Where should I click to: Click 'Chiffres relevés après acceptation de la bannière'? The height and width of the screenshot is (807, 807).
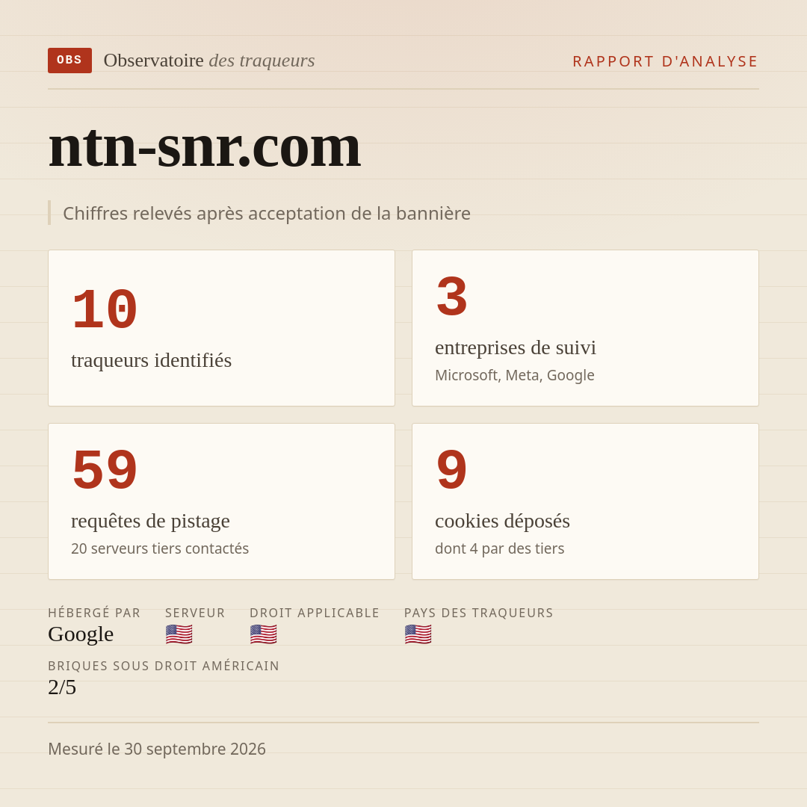click(x=267, y=213)
